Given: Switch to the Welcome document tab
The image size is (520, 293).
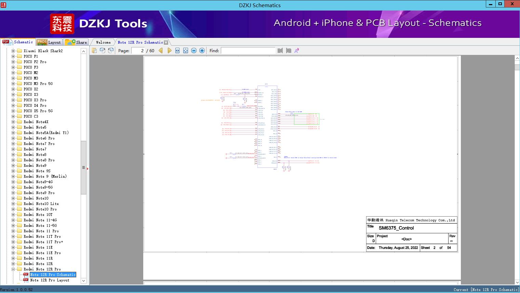Looking at the screenshot, I should pos(103,42).
